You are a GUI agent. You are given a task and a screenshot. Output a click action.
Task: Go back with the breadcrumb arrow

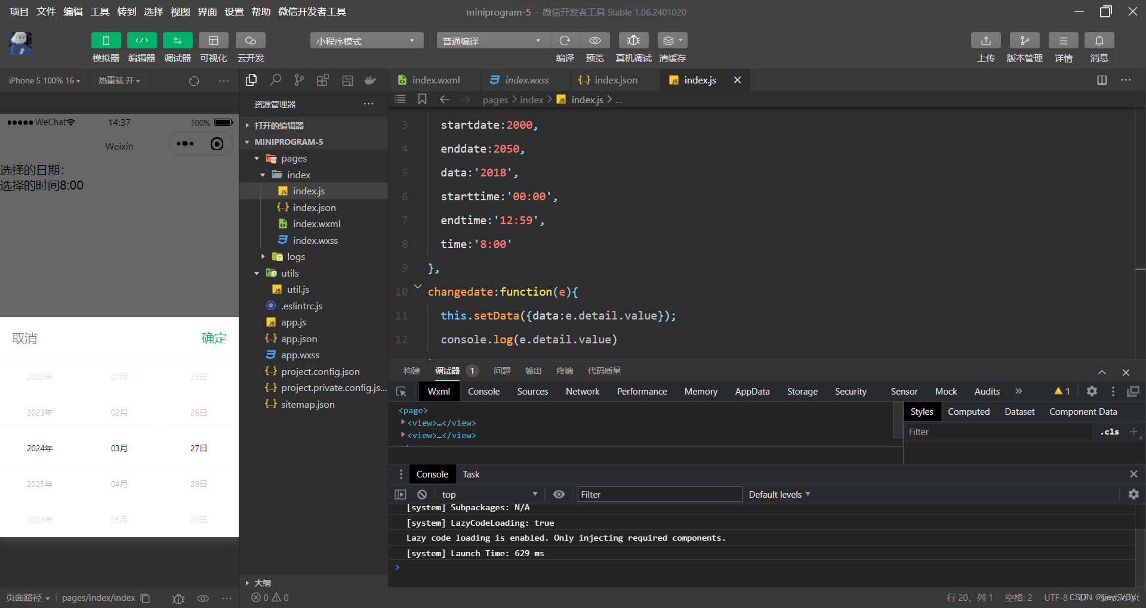pyautogui.click(x=444, y=99)
